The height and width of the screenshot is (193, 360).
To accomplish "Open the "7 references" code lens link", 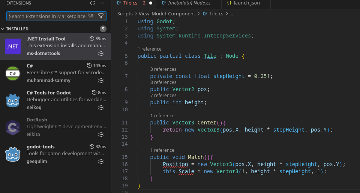I will [163, 96].
